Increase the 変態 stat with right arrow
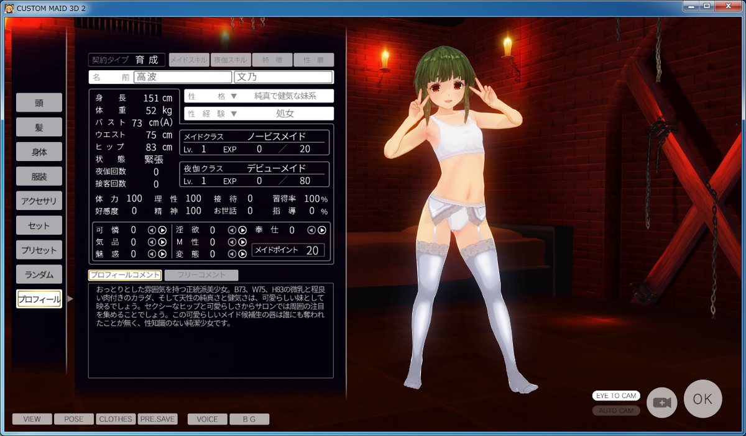The width and height of the screenshot is (746, 436). click(242, 253)
